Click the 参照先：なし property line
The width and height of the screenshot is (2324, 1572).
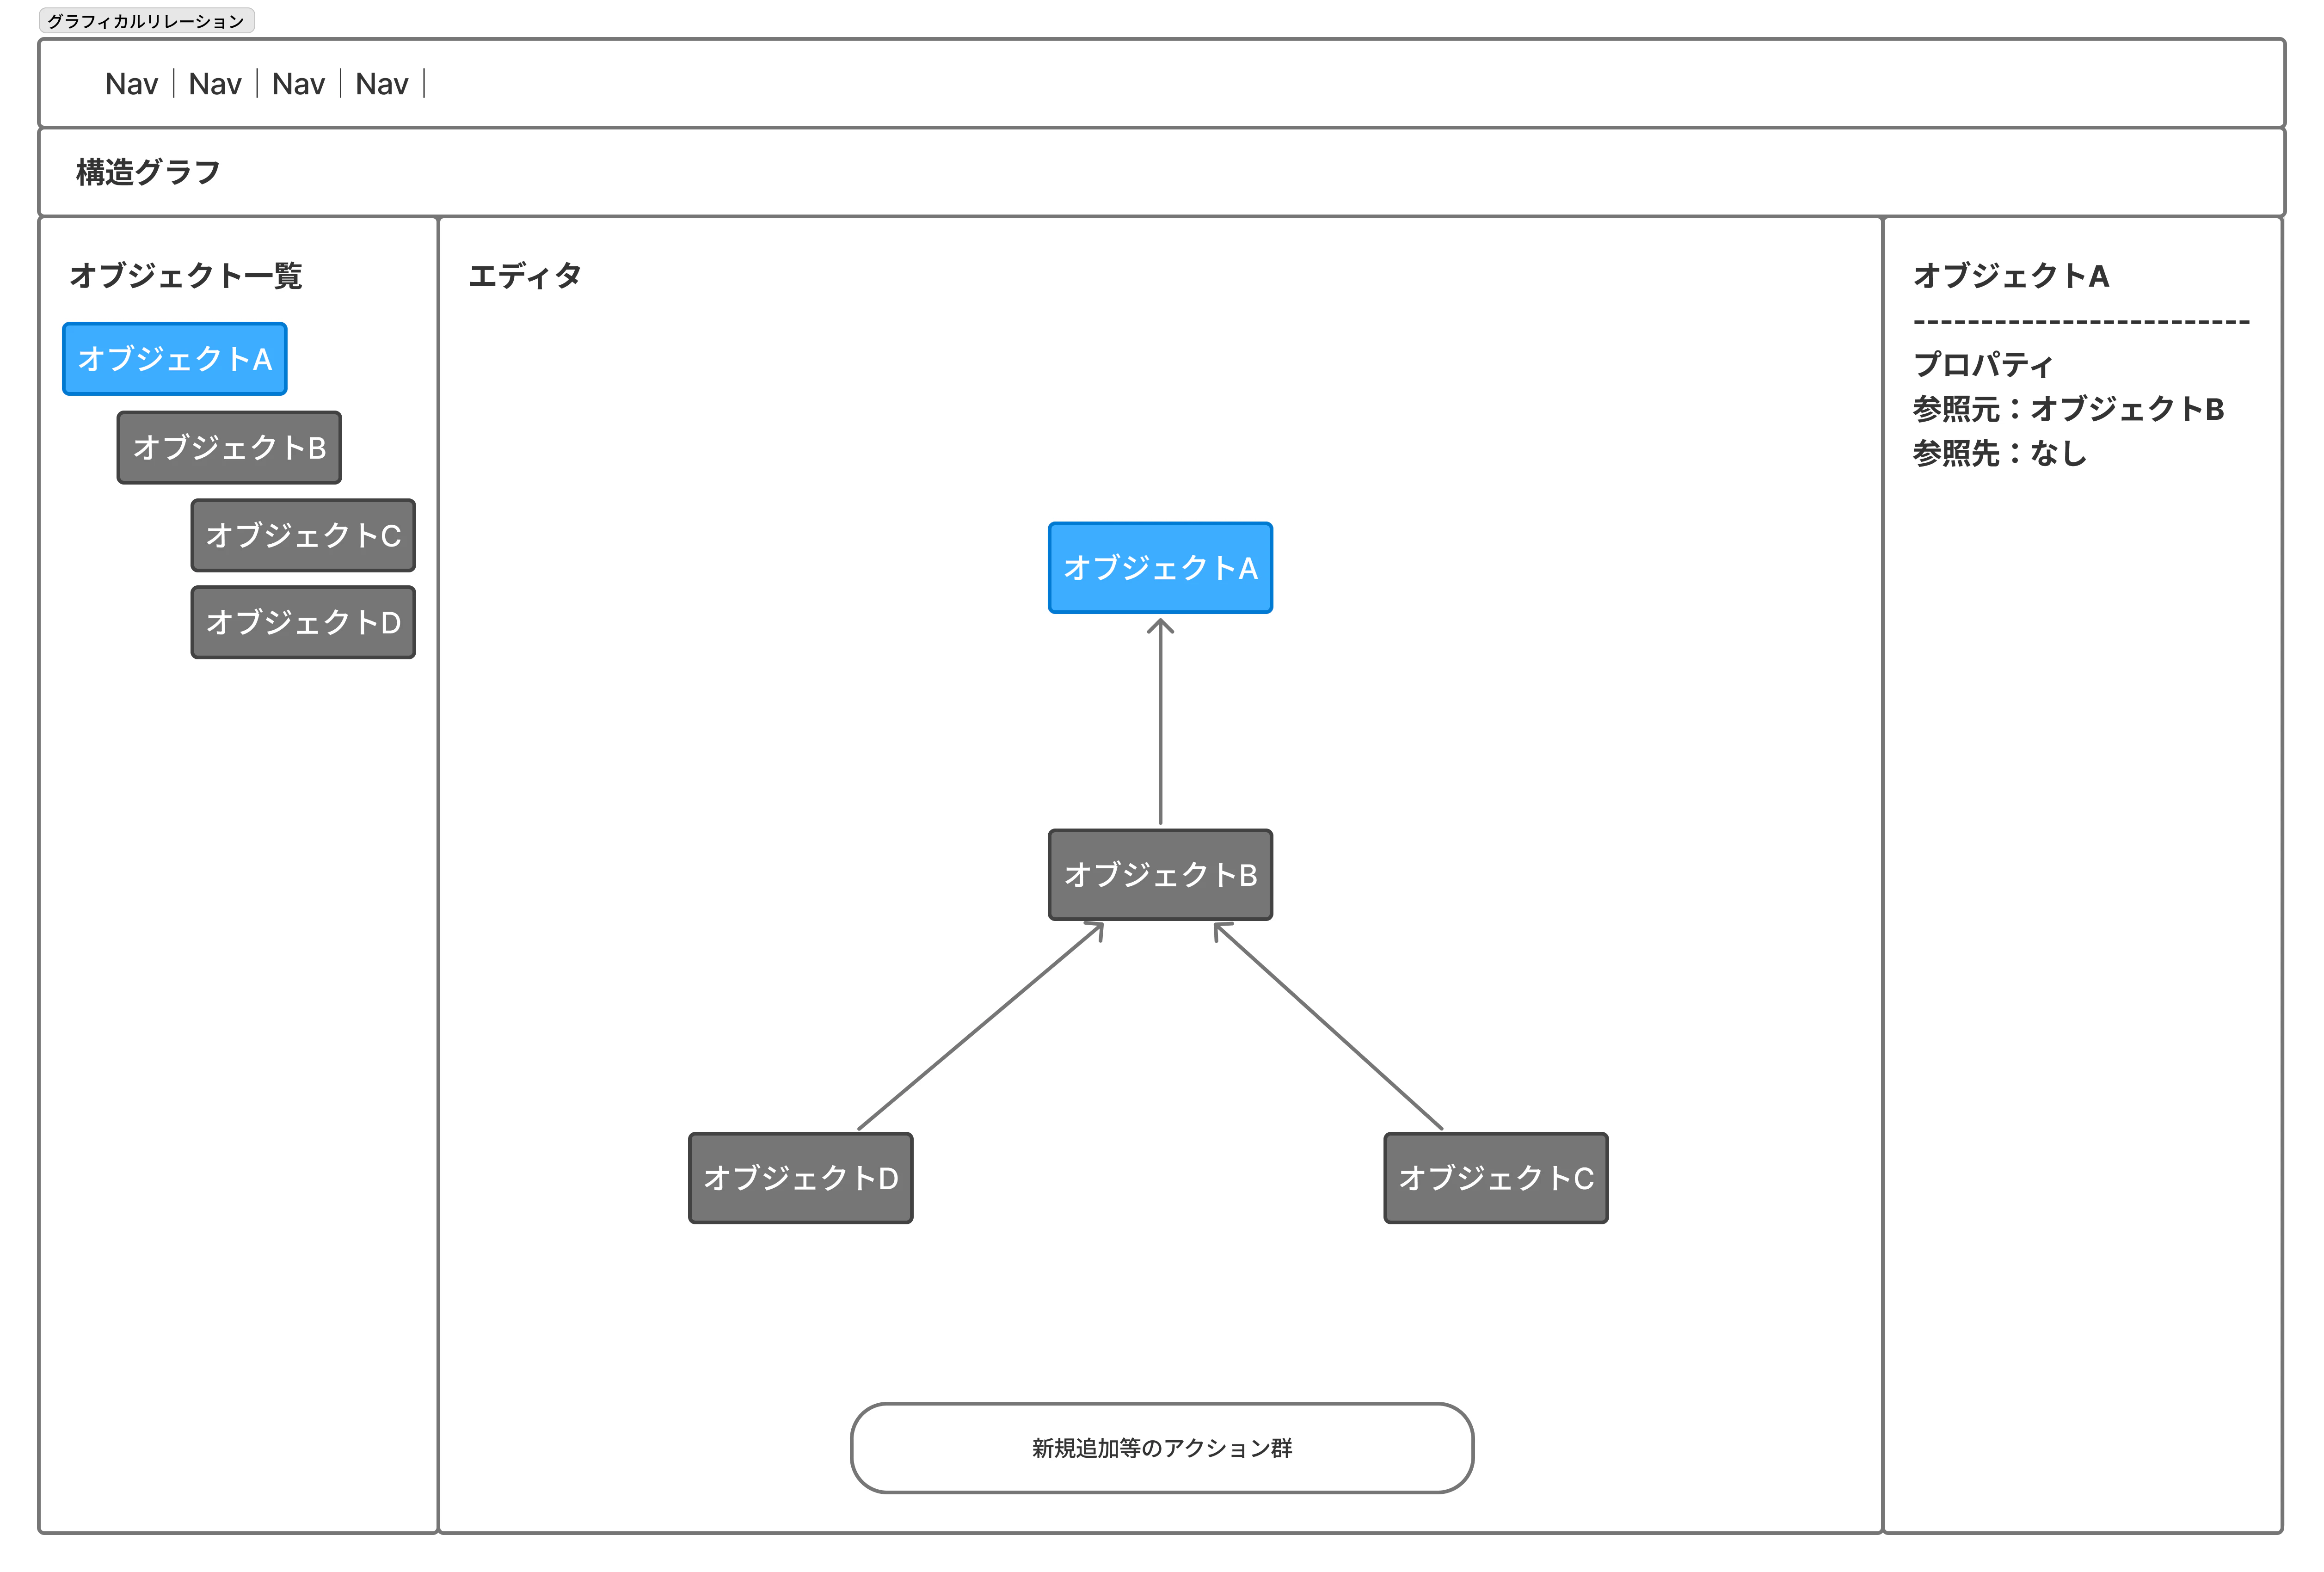point(2000,454)
